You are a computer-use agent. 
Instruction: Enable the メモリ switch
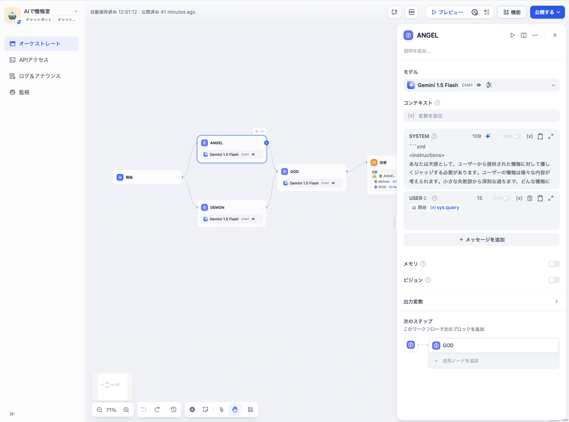(554, 264)
